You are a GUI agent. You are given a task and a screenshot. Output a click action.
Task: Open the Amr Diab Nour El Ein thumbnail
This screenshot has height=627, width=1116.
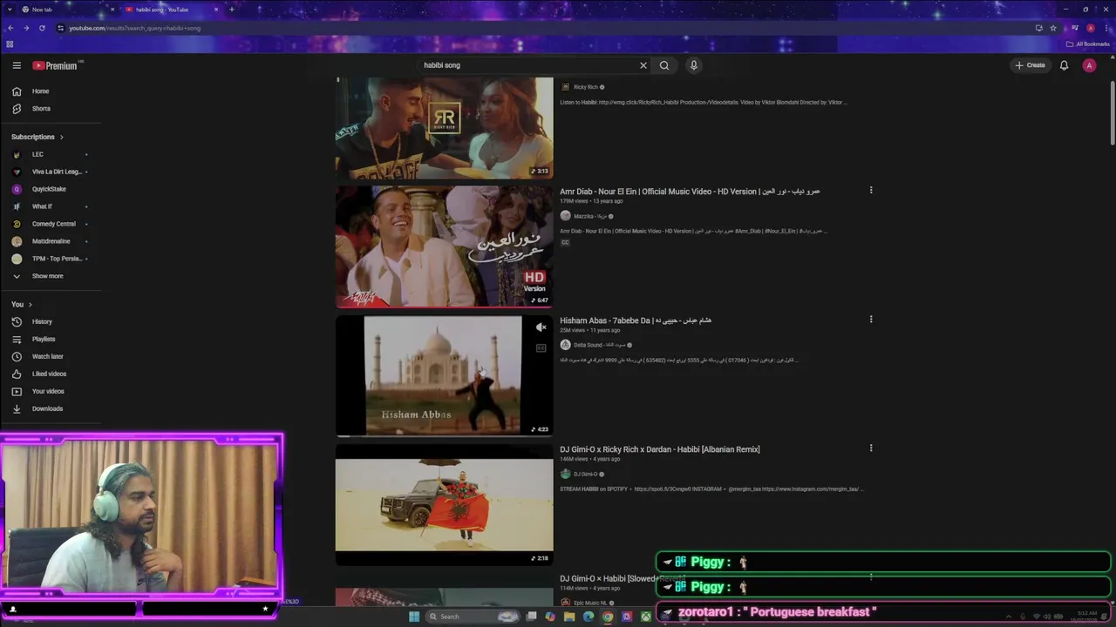point(445,246)
